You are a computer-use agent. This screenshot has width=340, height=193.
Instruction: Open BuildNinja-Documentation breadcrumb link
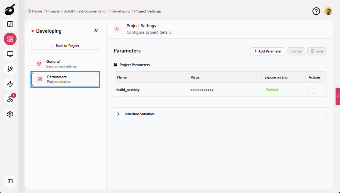[86, 11]
